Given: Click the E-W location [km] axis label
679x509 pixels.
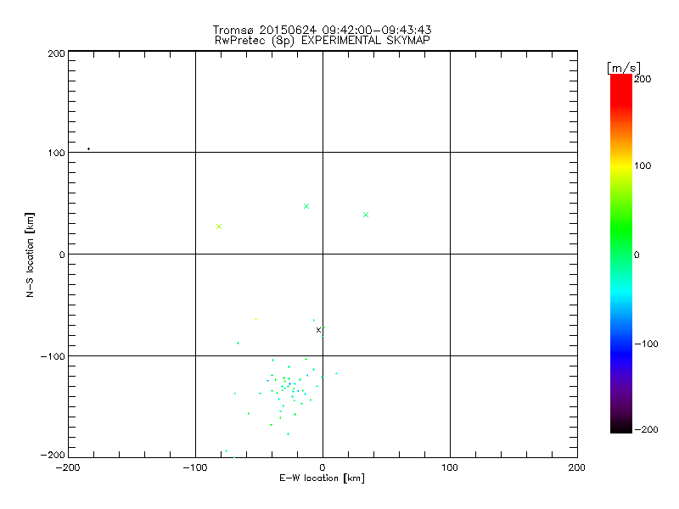Looking at the screenshot, I should tap(322, 478).
